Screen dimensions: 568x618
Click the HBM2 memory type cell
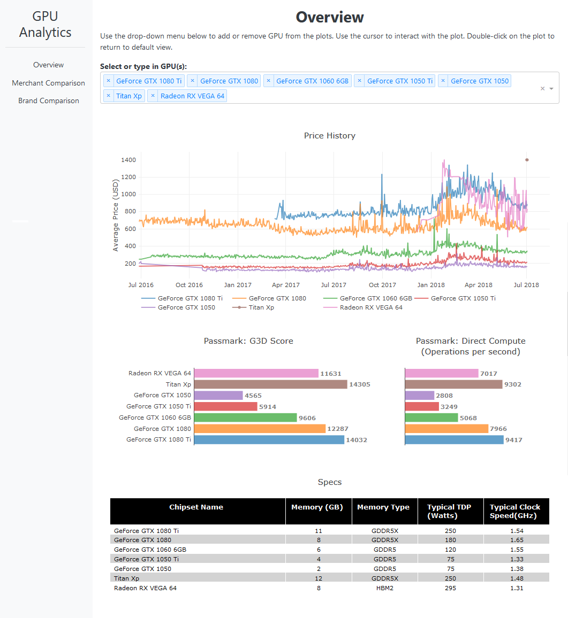click(x=385, y=588)
